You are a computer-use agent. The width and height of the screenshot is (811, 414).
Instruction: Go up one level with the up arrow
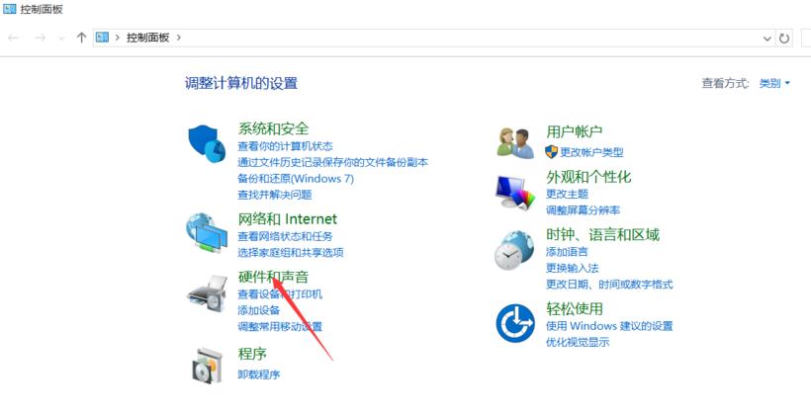point(81,38)
